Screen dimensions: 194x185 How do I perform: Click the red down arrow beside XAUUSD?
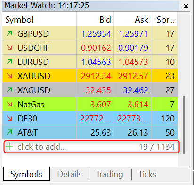9,76
